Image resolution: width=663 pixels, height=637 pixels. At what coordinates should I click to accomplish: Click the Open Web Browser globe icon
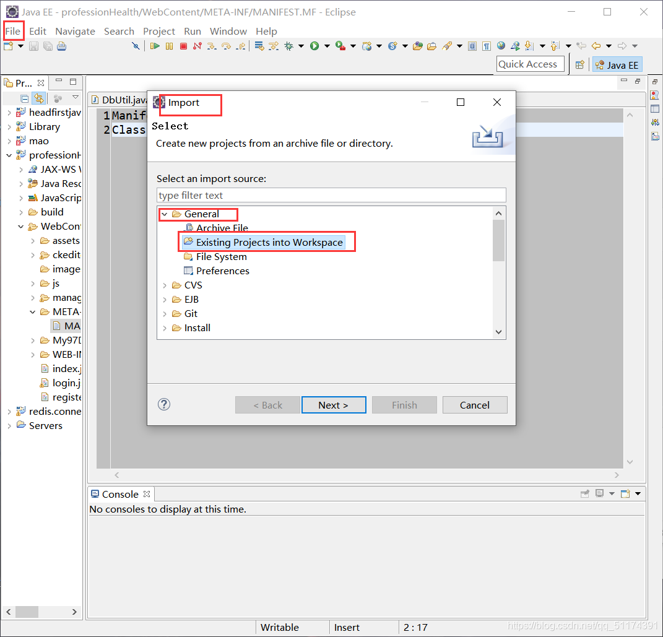tap(501, 46)
